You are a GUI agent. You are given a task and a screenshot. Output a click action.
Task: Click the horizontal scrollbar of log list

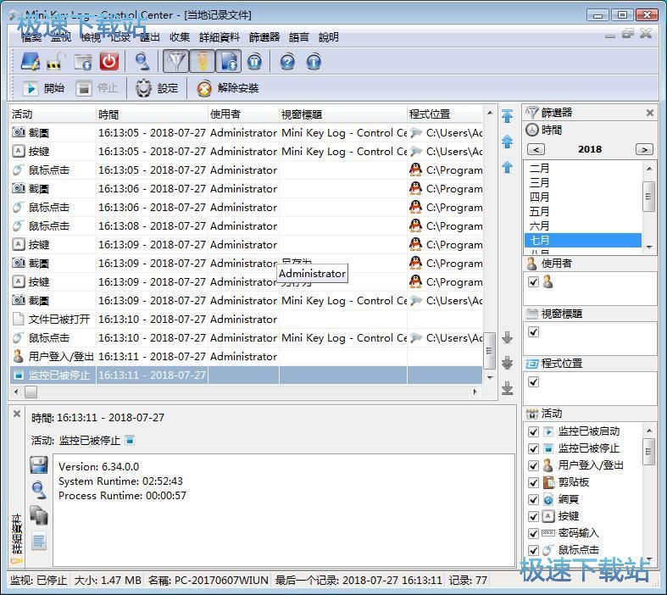pyautogui.click(x=246, y=392)
